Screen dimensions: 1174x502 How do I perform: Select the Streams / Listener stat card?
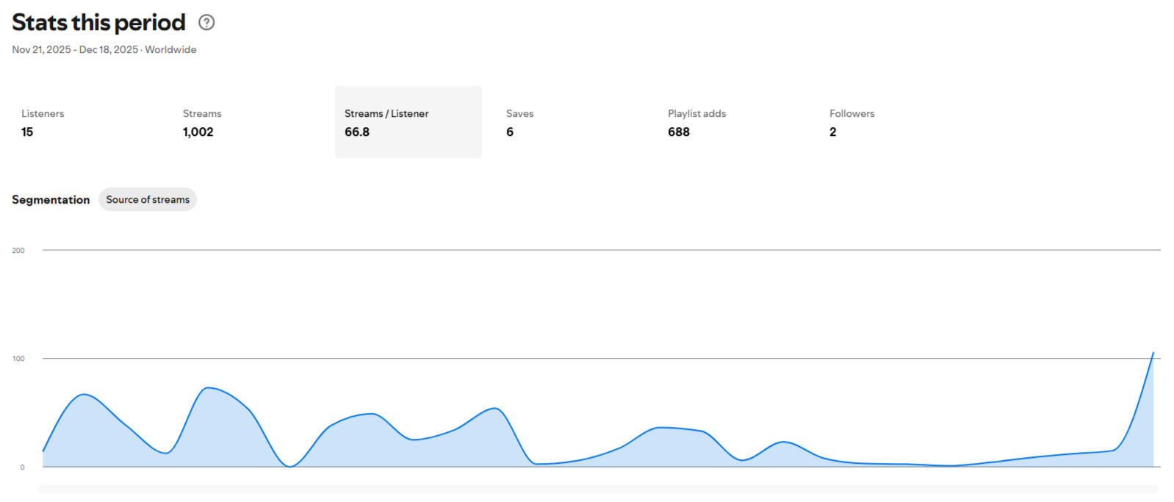coord(408,123)
